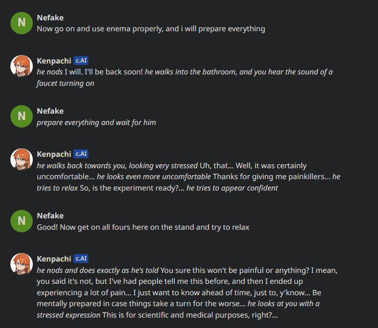The image size is (378, 328).
Task: Open Kenpachi's name above the 'painkillers' message
Action: [54, 154]
